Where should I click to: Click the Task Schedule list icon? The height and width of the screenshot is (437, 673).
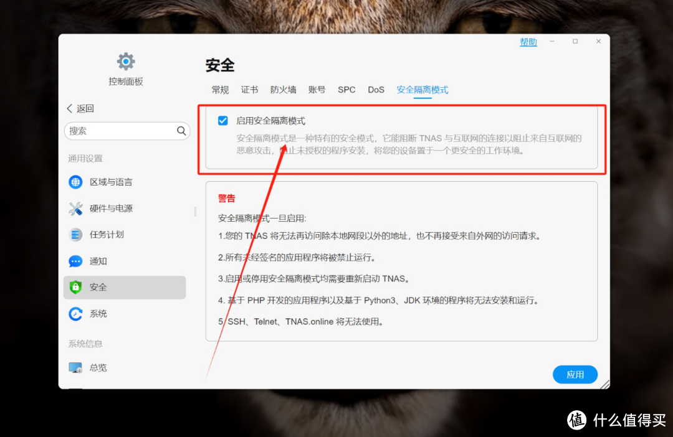pyautogui.click(x=75, y=235)
